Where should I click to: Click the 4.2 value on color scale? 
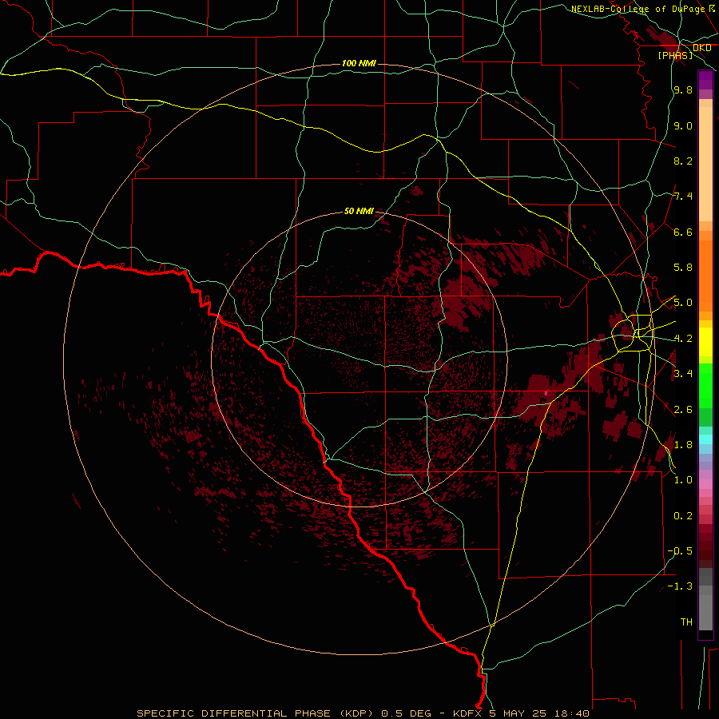coord(683,339)
